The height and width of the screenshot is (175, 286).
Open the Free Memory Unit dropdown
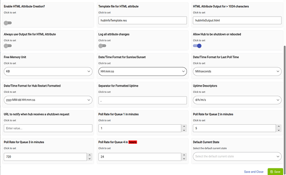point(48,71)
